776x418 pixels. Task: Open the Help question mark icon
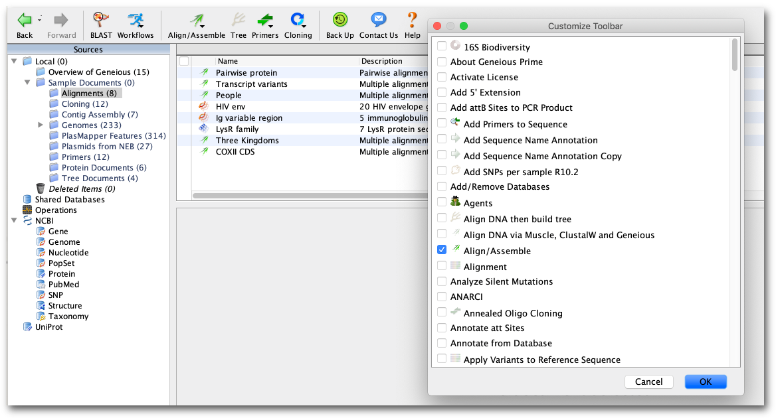click(412, 20)
